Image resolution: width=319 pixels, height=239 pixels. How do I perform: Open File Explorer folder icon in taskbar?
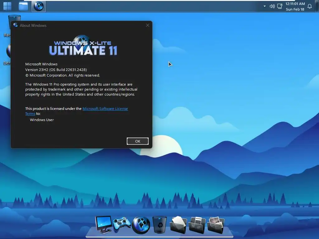tap(23, 6)
